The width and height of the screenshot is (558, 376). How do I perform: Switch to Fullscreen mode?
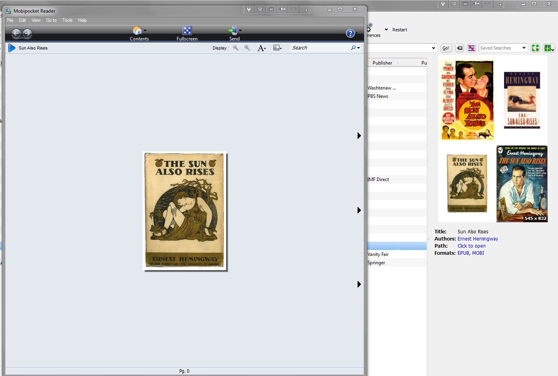coord(187,31)
